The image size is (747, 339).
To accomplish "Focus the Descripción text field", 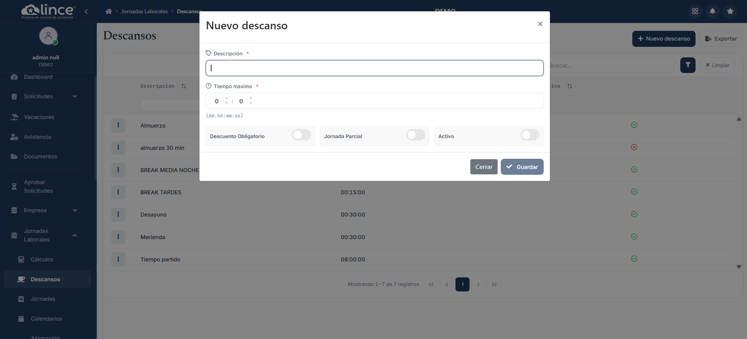I will click(374, 68).
